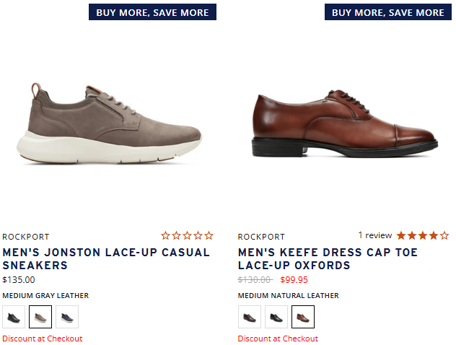Click Discount at Checkout under Keefe oxfords

(x=278, y=339)
